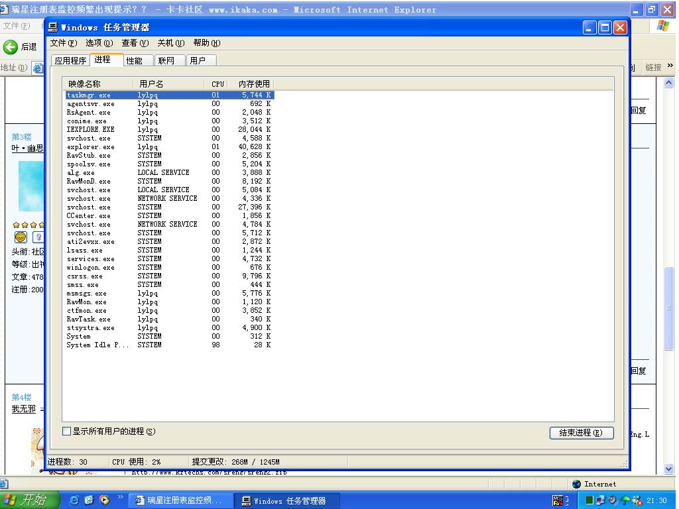Open the 文件(F) menu in Task Manager

pyautogui.click(x=63, y=43)
